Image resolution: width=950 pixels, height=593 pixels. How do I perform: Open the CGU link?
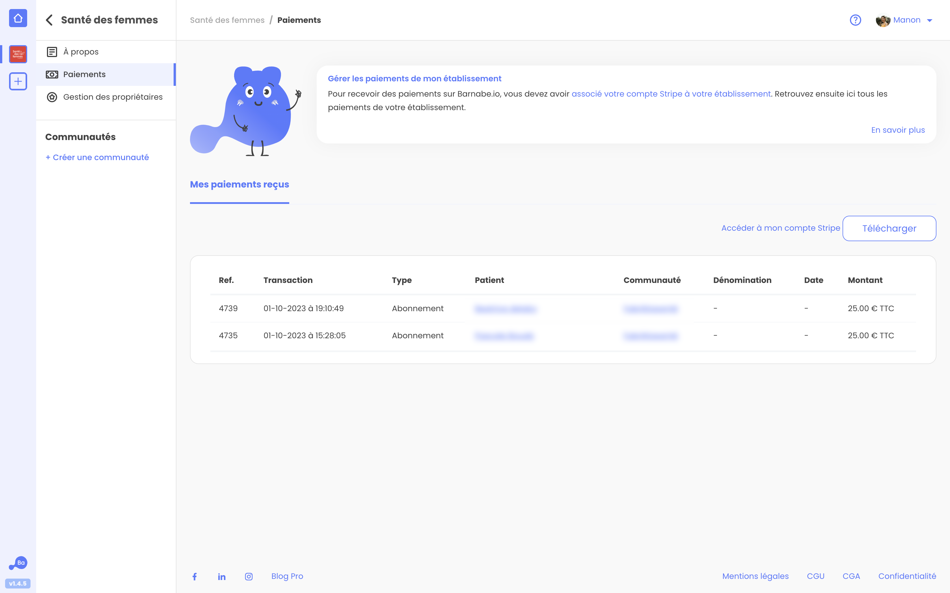(x=815, y=577)
